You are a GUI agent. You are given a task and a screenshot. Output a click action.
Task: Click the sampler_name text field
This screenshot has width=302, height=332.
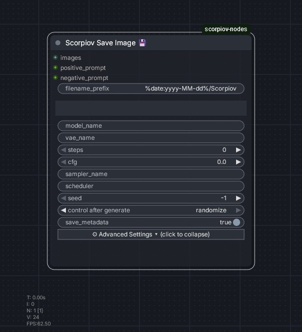coord(151,174)
